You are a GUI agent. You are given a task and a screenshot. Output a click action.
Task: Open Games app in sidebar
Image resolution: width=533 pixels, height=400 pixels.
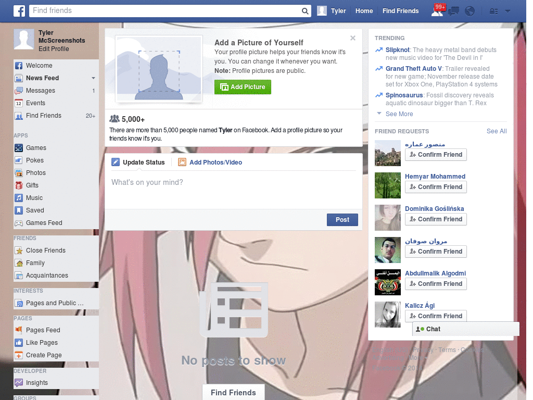pos(56,148)
